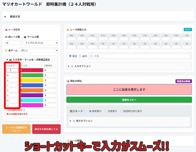Viewport: 196px width, 152px height.
Task: Click the クリア button
Action: coord(188,30)
